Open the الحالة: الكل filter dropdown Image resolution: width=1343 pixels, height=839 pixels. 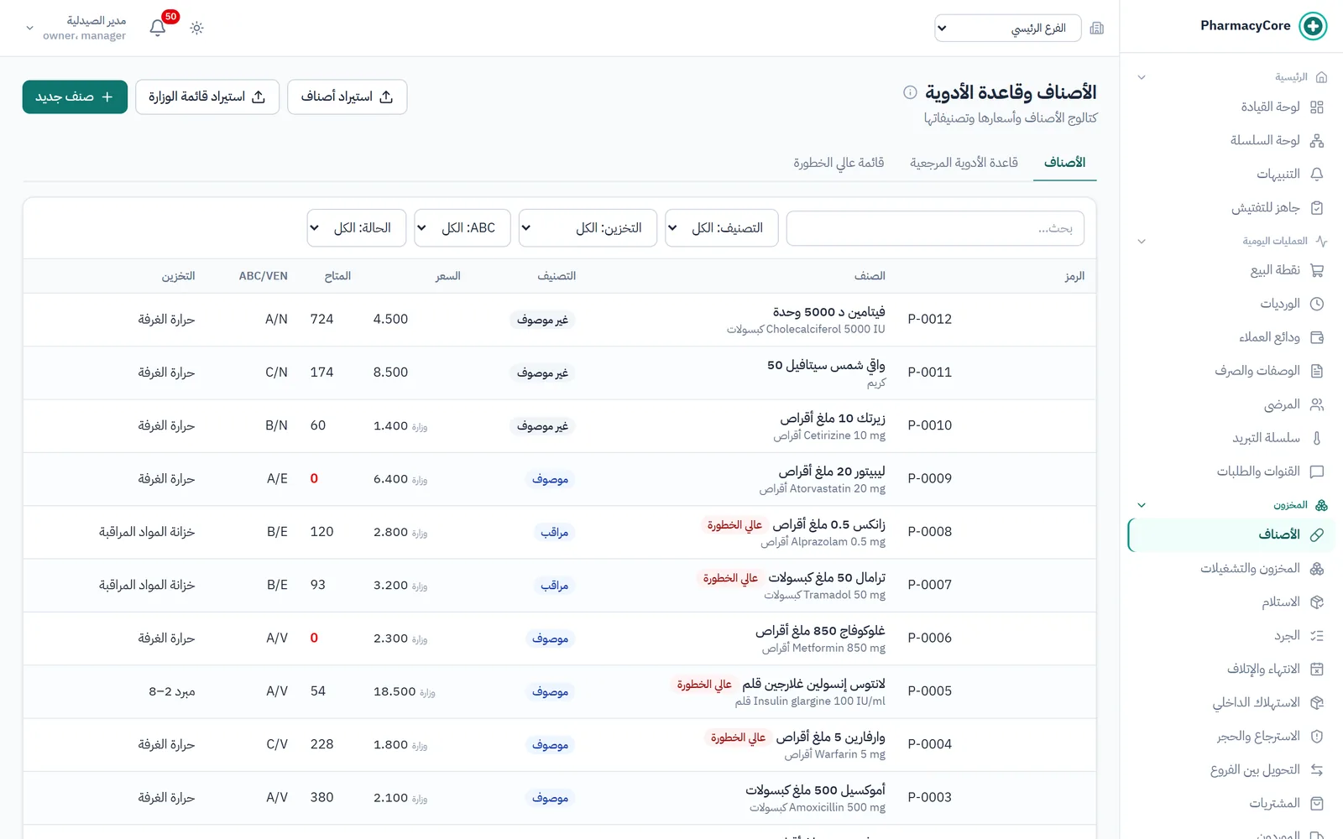click(357, 228)
